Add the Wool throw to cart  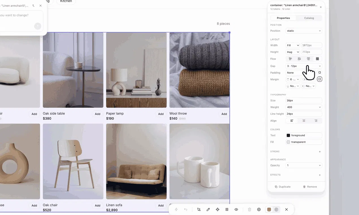224,114
